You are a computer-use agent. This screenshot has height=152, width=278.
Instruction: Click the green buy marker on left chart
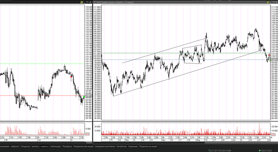tap(84, 96)
